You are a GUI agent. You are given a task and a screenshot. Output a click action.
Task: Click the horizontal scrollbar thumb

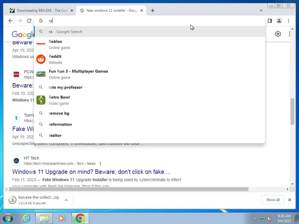129,189
